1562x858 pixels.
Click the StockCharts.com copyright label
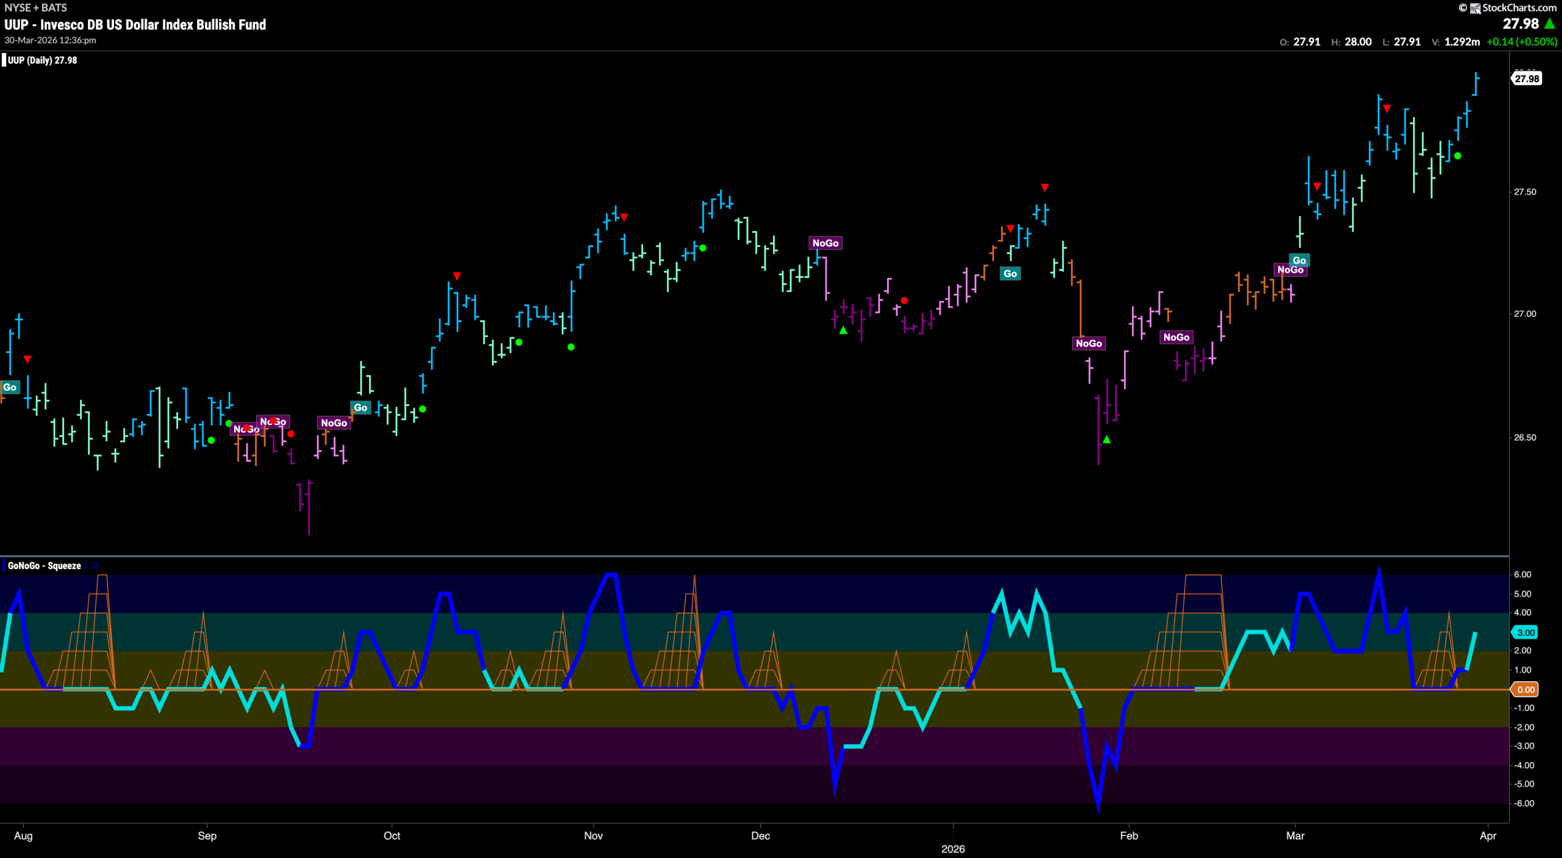1507,7
